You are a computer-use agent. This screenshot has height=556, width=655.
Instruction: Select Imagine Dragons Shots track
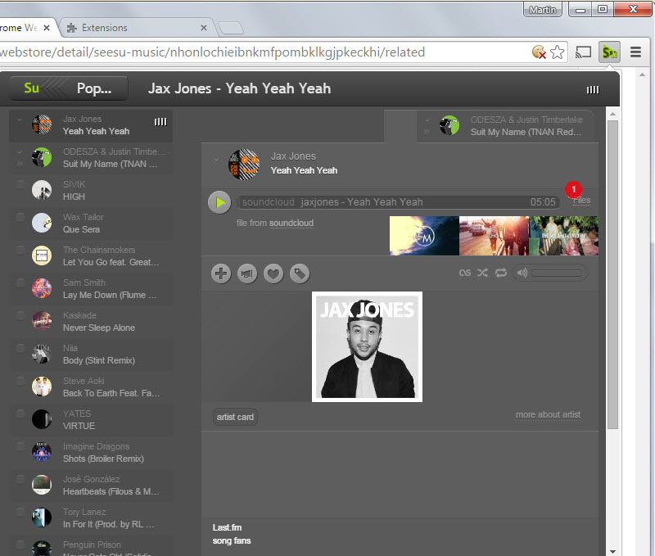(x=91, y=453)
